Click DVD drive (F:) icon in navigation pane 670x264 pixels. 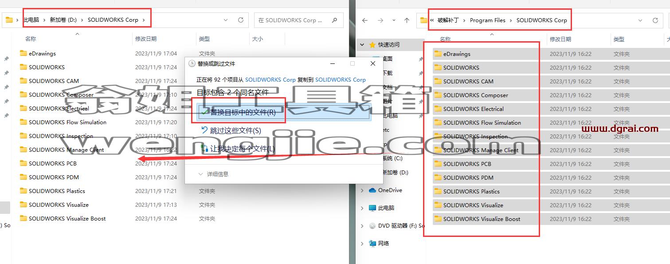[x=372, y=226]
